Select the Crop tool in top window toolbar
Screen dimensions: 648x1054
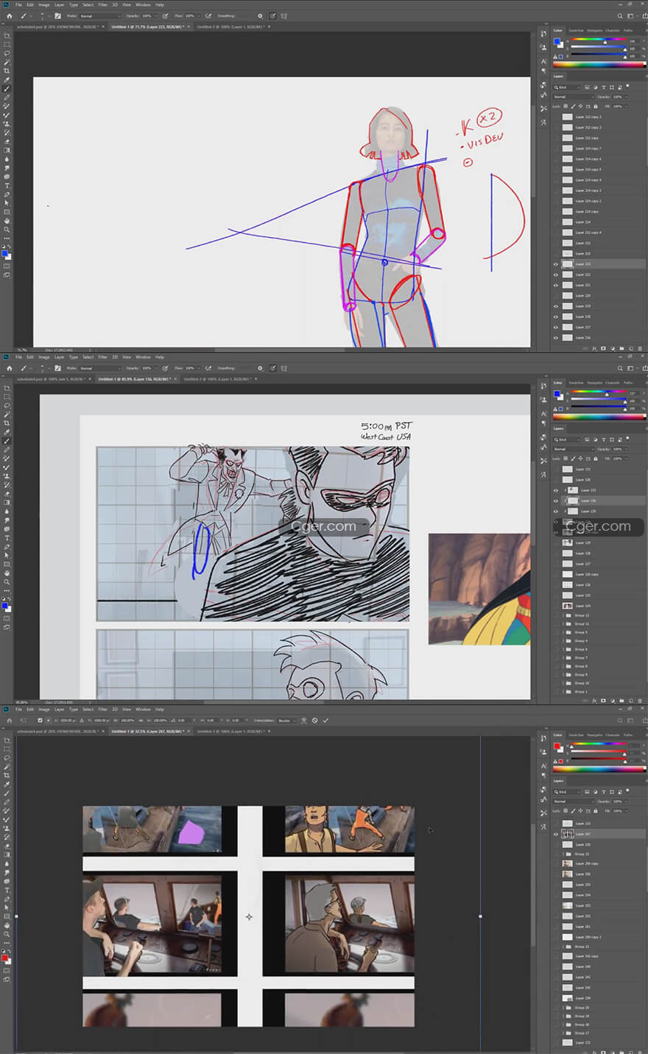point(7,71)
